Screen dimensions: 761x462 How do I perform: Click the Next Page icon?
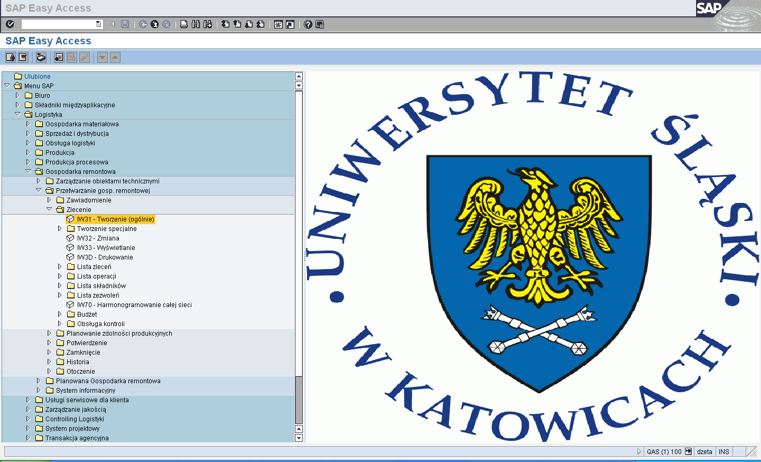249,24
